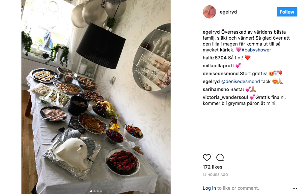The height and width of the screenshot is (194, 303).
Task: Click the Follow button
Action: click(x=287, y=12)
